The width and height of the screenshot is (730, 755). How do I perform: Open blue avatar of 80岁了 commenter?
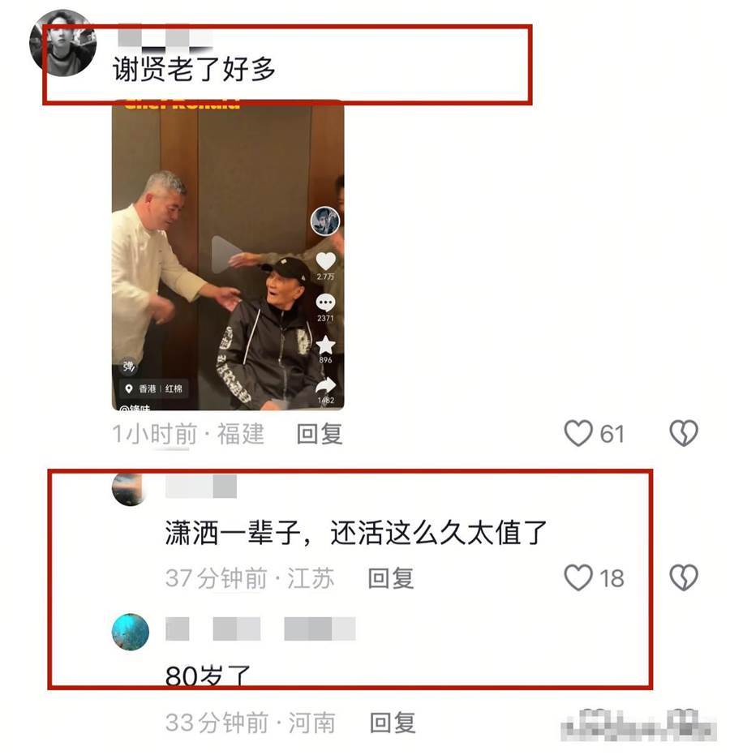pyautogui.click(x=131, y=632)
